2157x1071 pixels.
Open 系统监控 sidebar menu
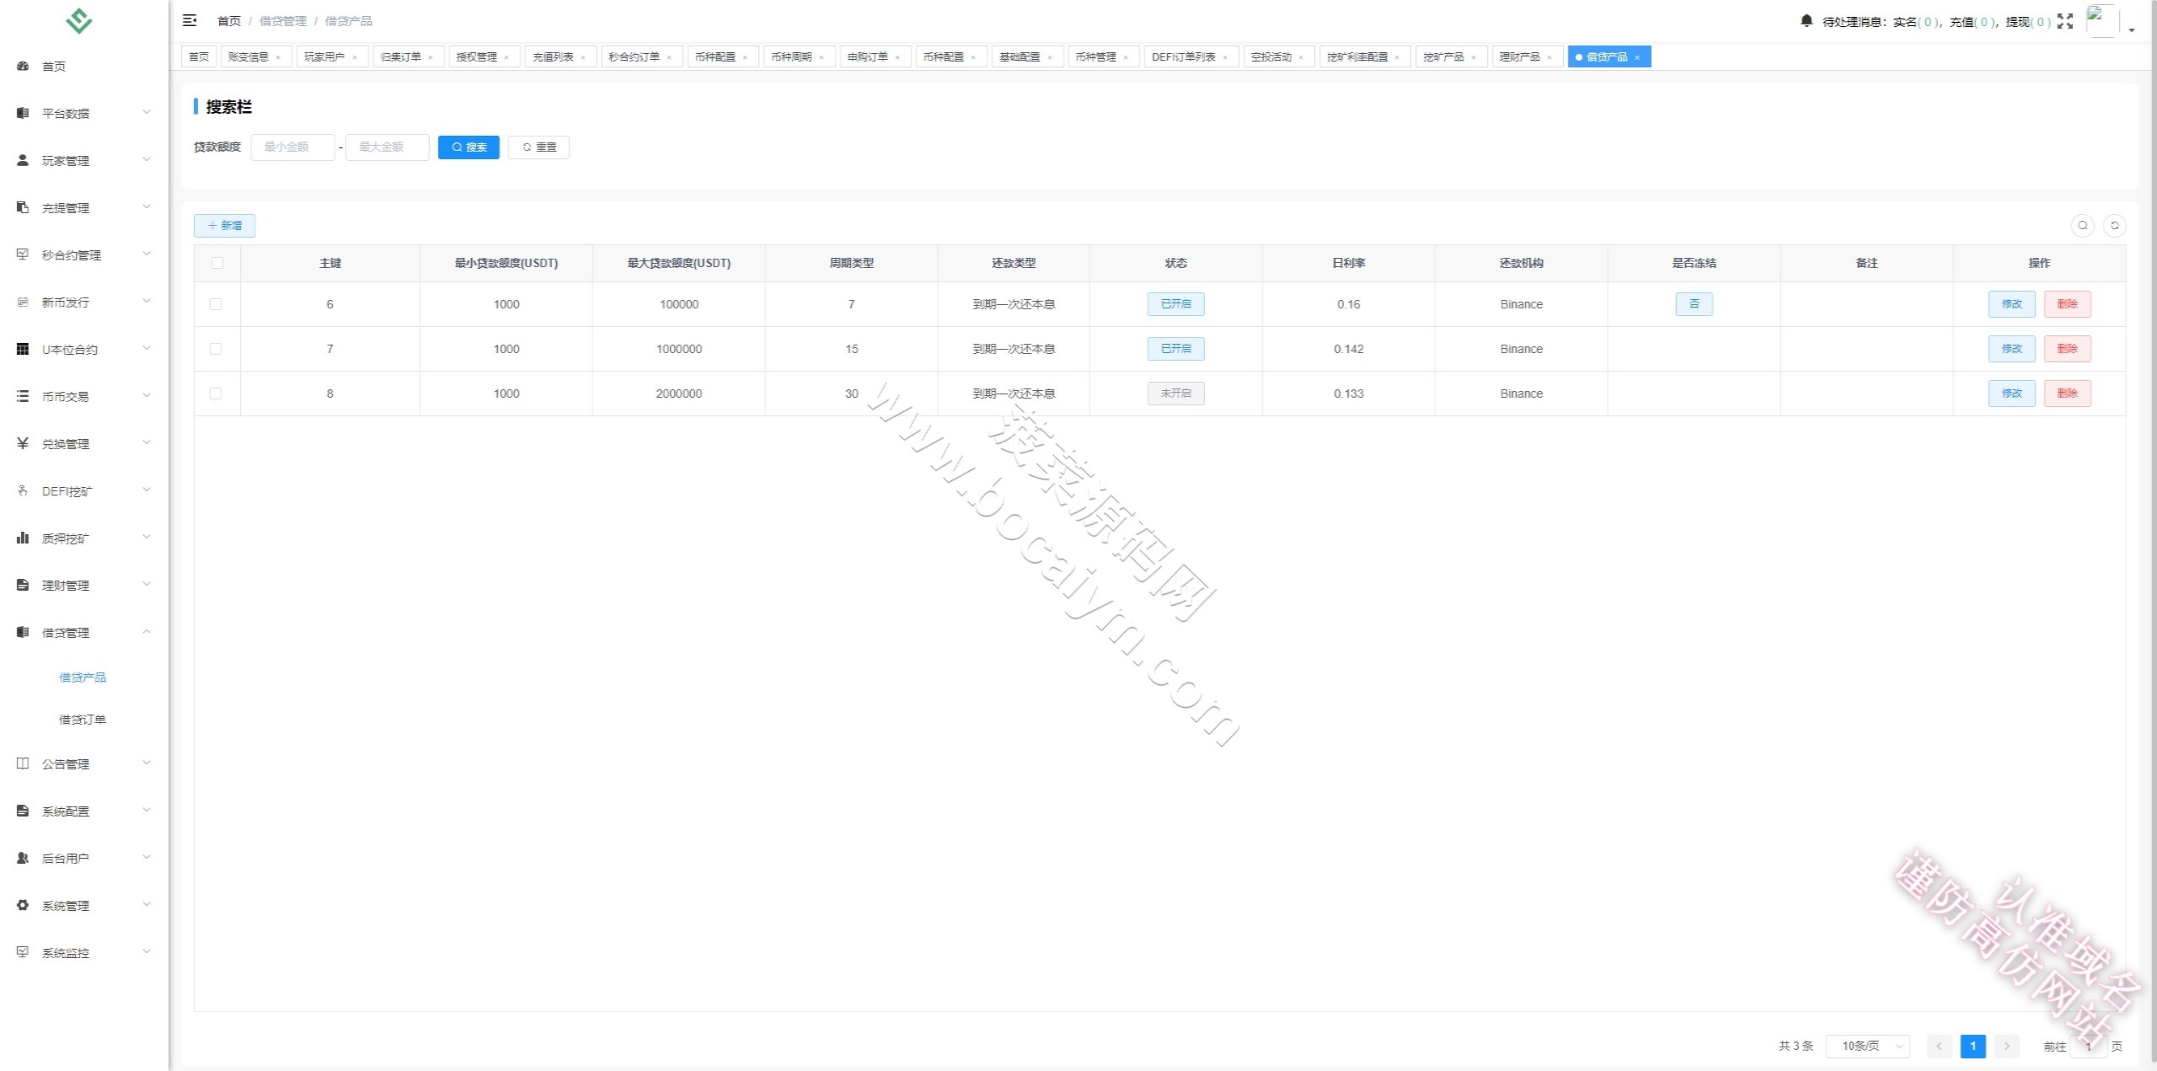coord(84,952)
